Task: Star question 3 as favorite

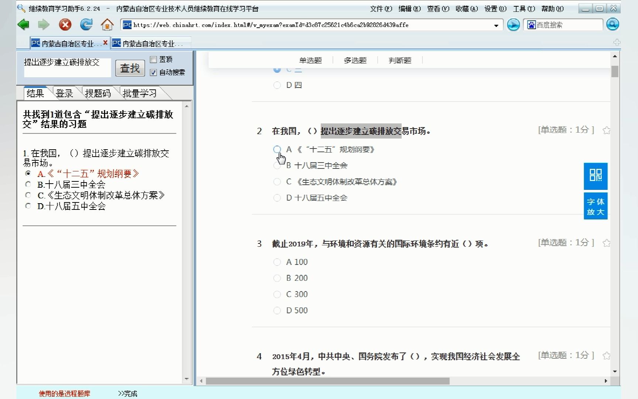Action: click(606, 243)
